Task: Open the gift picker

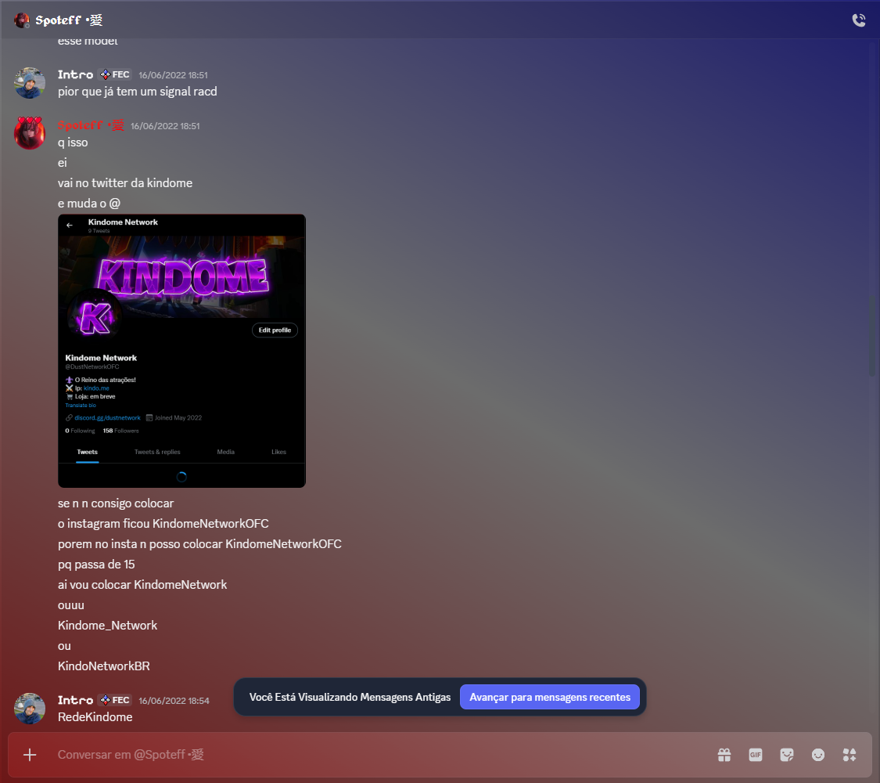Action: point(724,754)
